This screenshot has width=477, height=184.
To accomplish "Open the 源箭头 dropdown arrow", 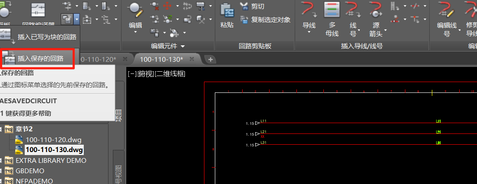I will (385, 30).
